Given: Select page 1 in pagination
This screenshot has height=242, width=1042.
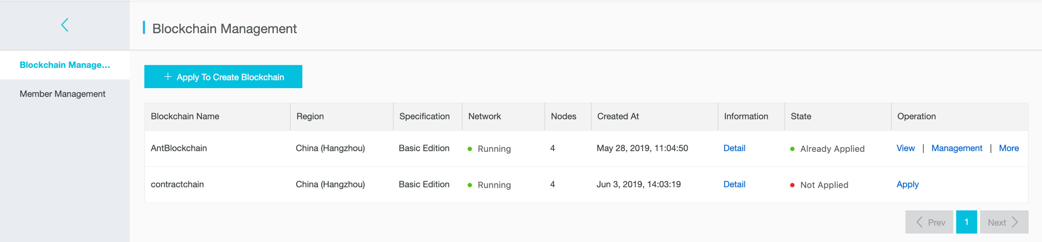Looking at the screenshot, I should tap(966, 222).
